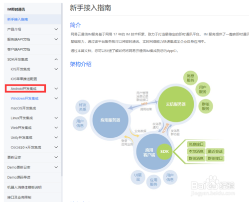
Task: Open 机器人消息体模板说明 page
Action: coord(24,188)
